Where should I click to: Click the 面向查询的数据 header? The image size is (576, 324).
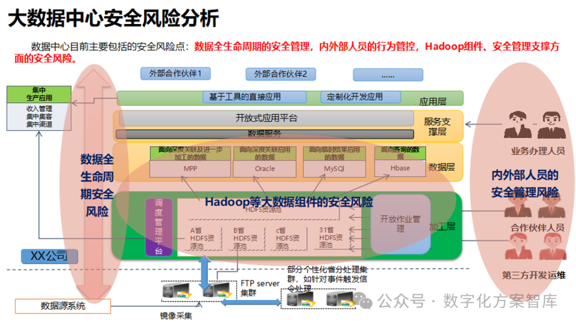pos(400,153)
